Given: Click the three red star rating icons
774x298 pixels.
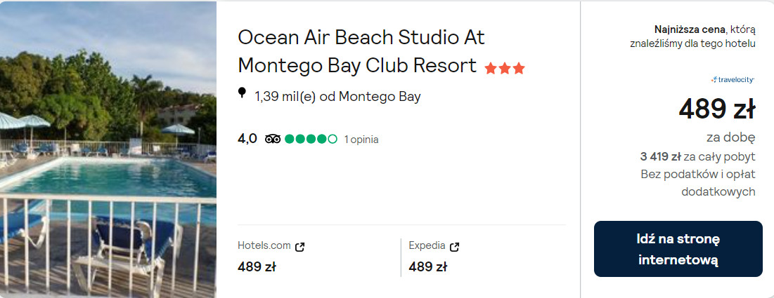Looking at the screenshot, I should coord(505,68).
